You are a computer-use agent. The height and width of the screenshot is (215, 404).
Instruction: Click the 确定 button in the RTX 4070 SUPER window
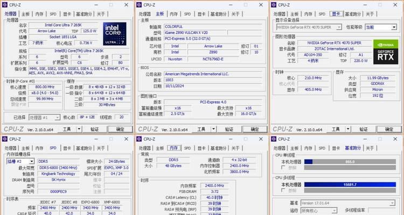[x=389, y=129]
